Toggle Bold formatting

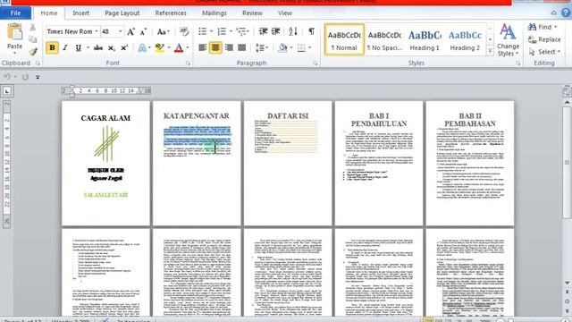[52, 47]
